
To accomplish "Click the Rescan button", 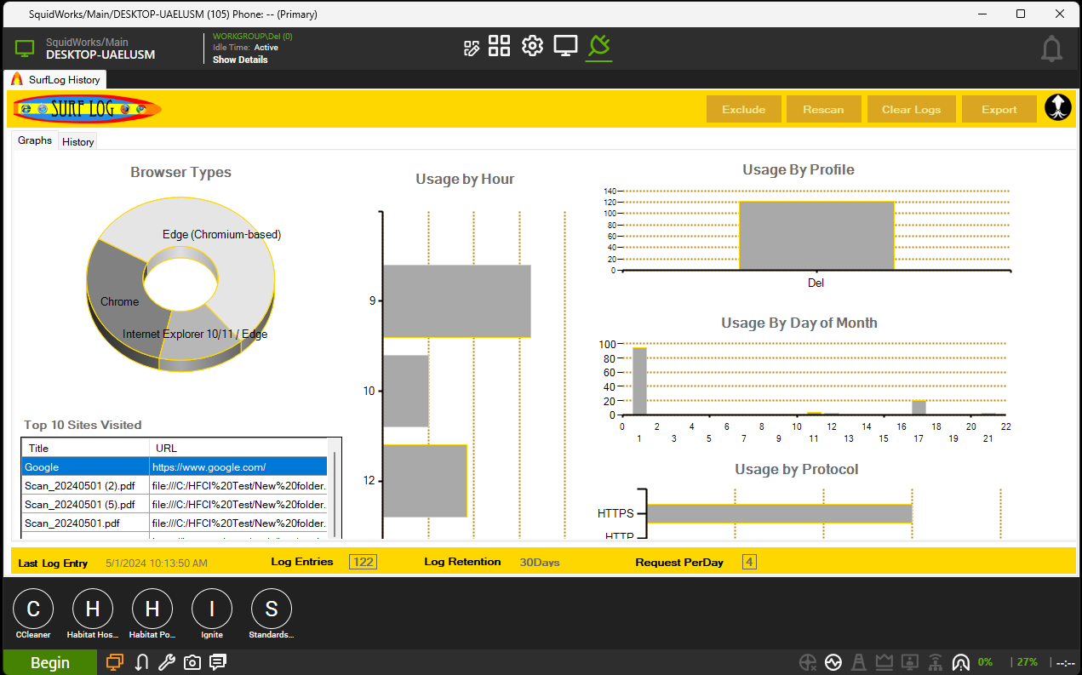I will 822,109.
